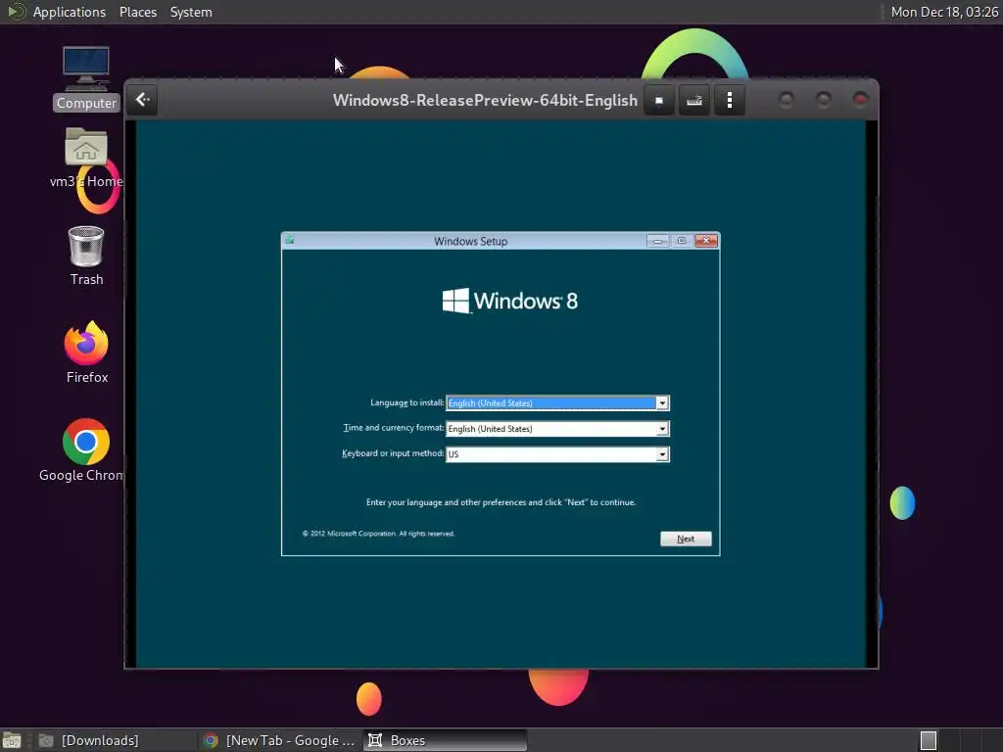Click the main menu logo beside Applications

pyautogui.click(x=16, y=12)
